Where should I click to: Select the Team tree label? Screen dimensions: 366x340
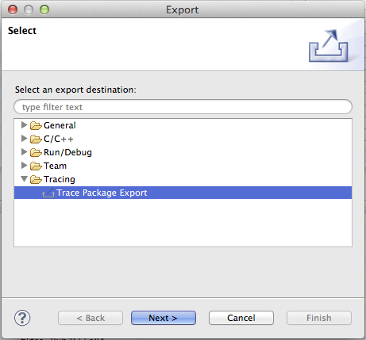(55, 166)
